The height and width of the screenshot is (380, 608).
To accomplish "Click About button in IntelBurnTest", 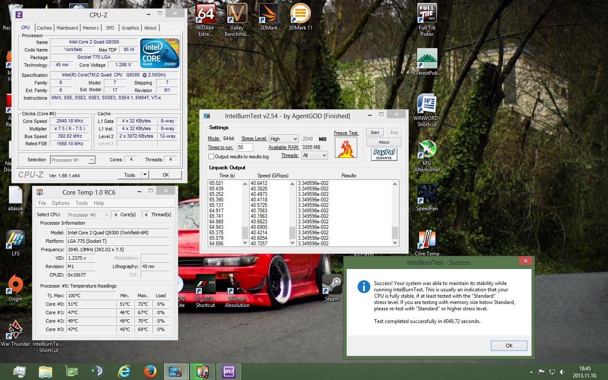I will coord(384,142).
